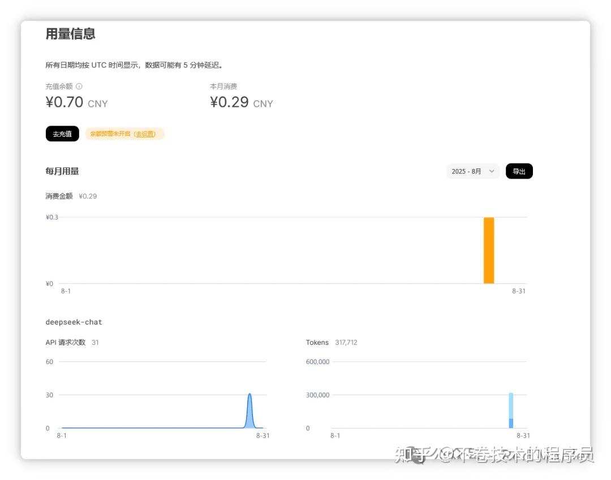Click the 用量信息 page heading

point(71,34)
